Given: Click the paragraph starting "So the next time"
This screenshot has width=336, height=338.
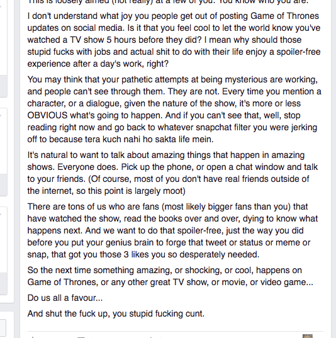Looking at the screenshot, I should 171,276.
